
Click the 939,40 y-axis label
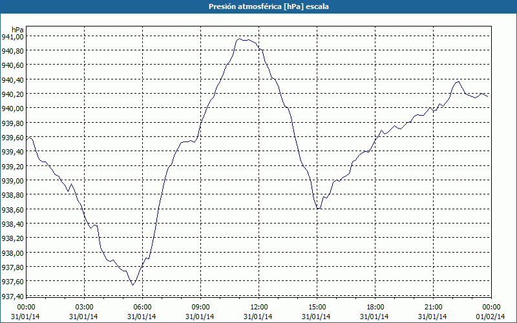(12, 152)
